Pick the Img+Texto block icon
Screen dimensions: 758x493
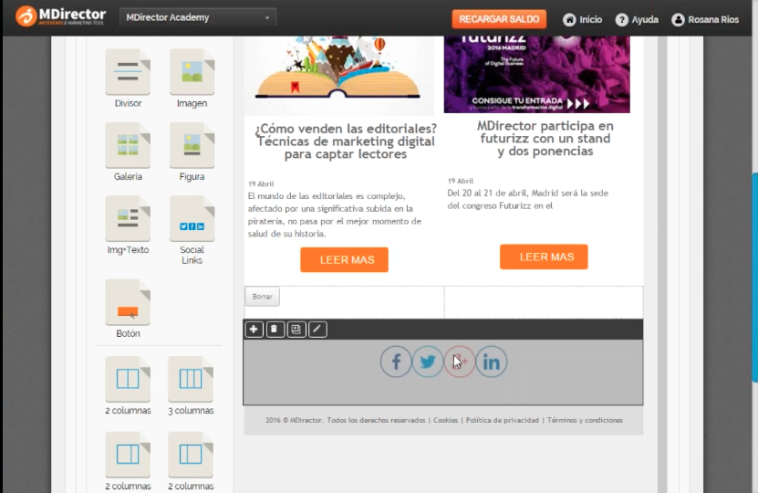[x=128, y=219]
